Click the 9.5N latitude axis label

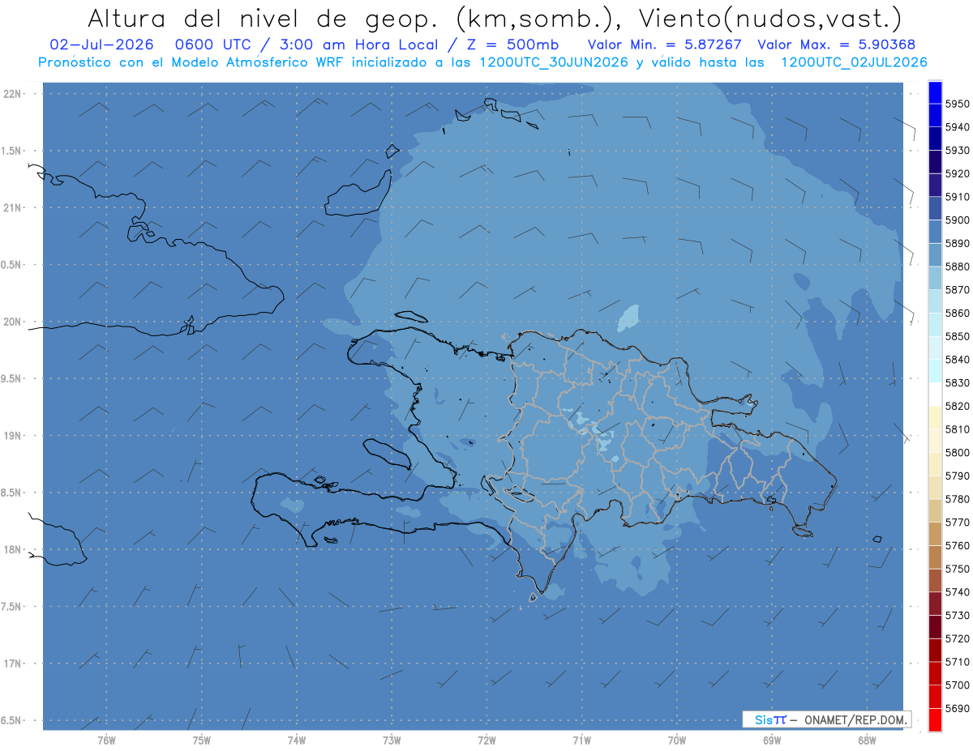click(x=12, y=379)
